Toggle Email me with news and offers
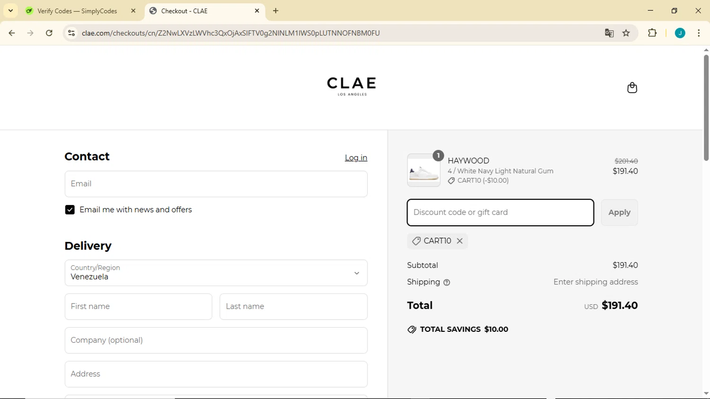 pyautogui.click(x=70, y=210)
